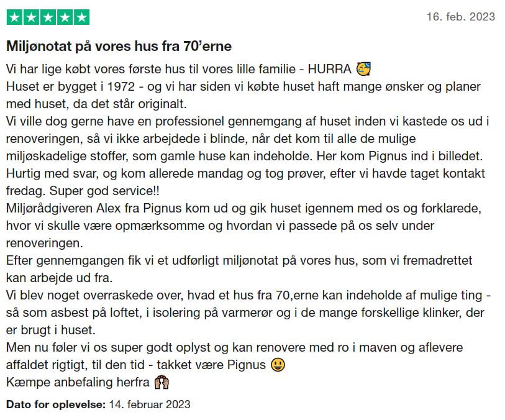
Task: Click the experience date 14. februar 2023
Action: point(150,404)
